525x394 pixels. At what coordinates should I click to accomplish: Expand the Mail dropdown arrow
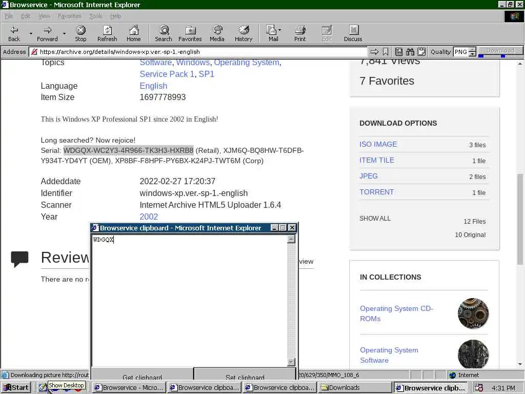point(280,30)
